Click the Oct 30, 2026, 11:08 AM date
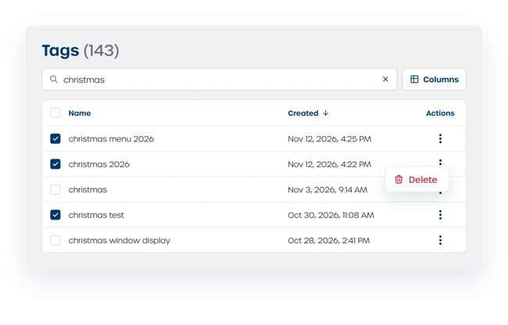 pyautogui.click(x=331, y=215)
